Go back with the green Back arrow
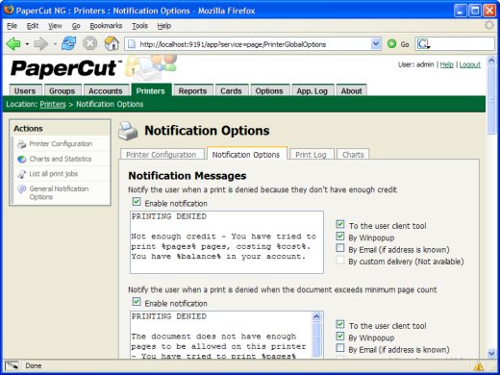 click(13, 44)
